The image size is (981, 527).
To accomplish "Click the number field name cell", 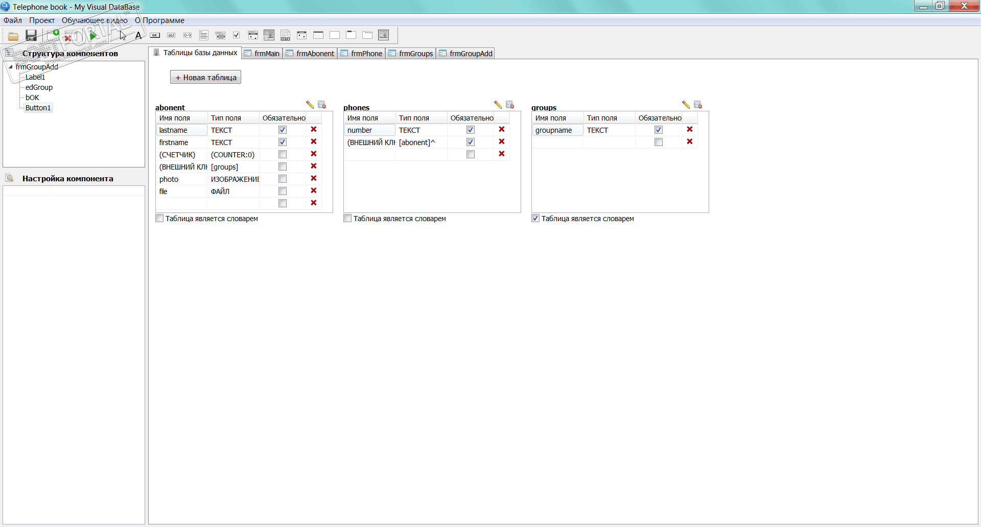I will pos(370,130).
